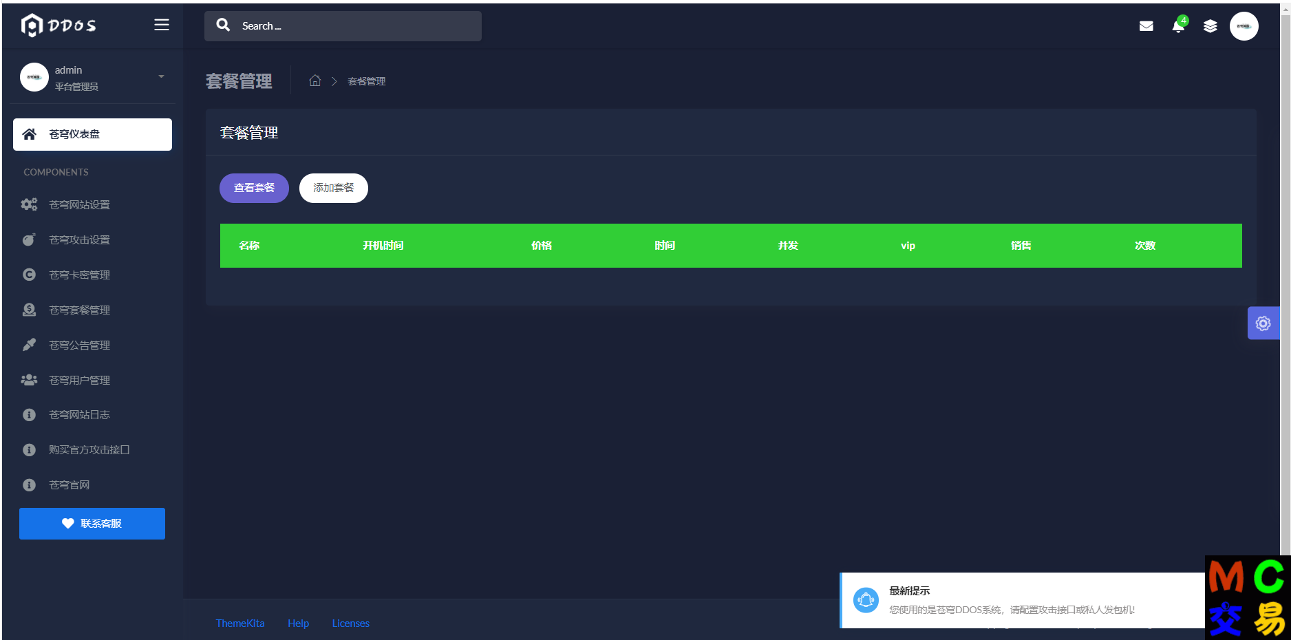This screenshot has height=640, width=1291.
Task: Click the 最新提示 notification title
Action: 910,591
